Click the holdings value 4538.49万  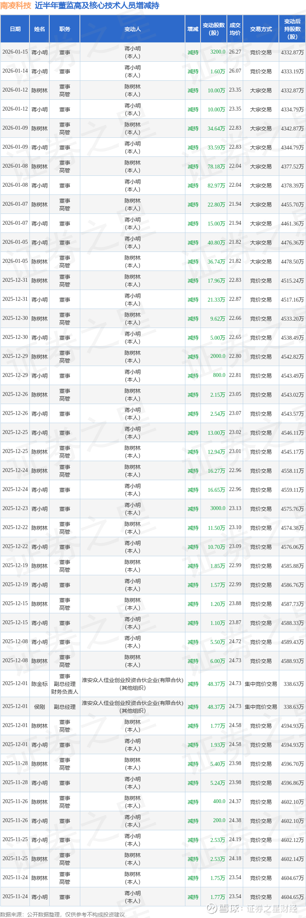point(292,338)
